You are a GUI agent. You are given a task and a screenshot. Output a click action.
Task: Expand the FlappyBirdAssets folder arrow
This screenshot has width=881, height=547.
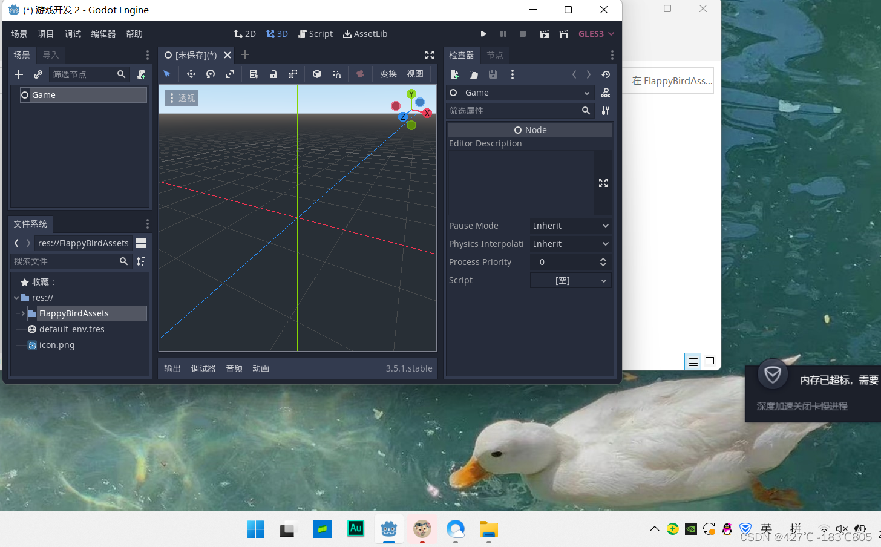(23, 313)
